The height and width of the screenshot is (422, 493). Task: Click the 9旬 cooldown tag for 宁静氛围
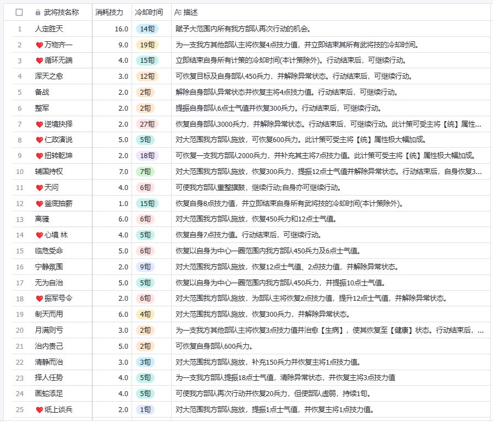coord(145,267)
